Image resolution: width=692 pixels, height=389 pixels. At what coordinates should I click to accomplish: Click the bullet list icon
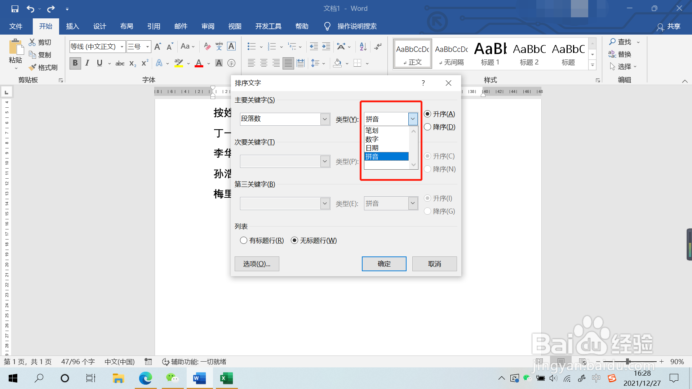[x=251, y=46]
